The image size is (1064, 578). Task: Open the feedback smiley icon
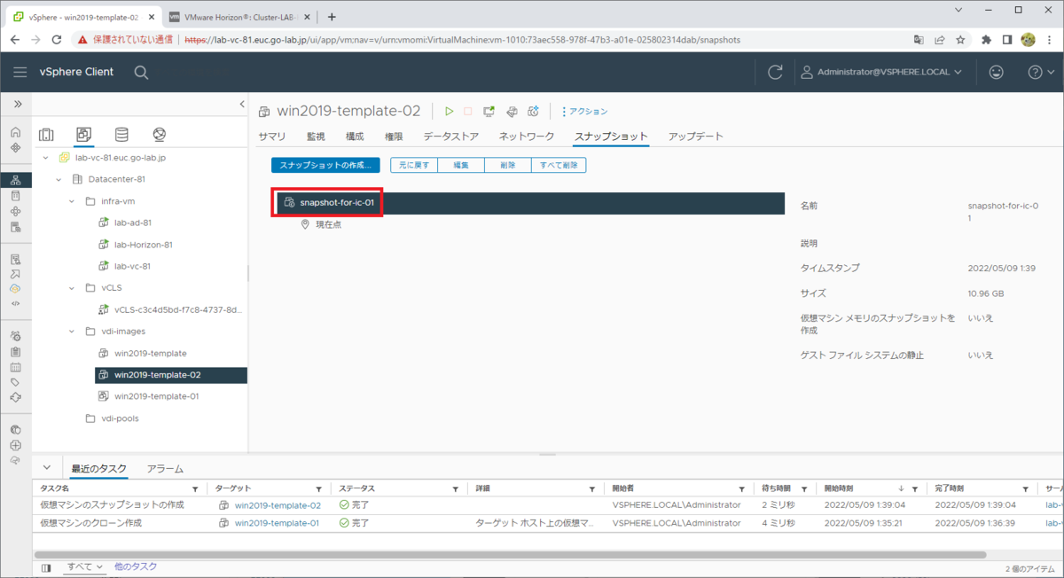click(x=997, y=72)
